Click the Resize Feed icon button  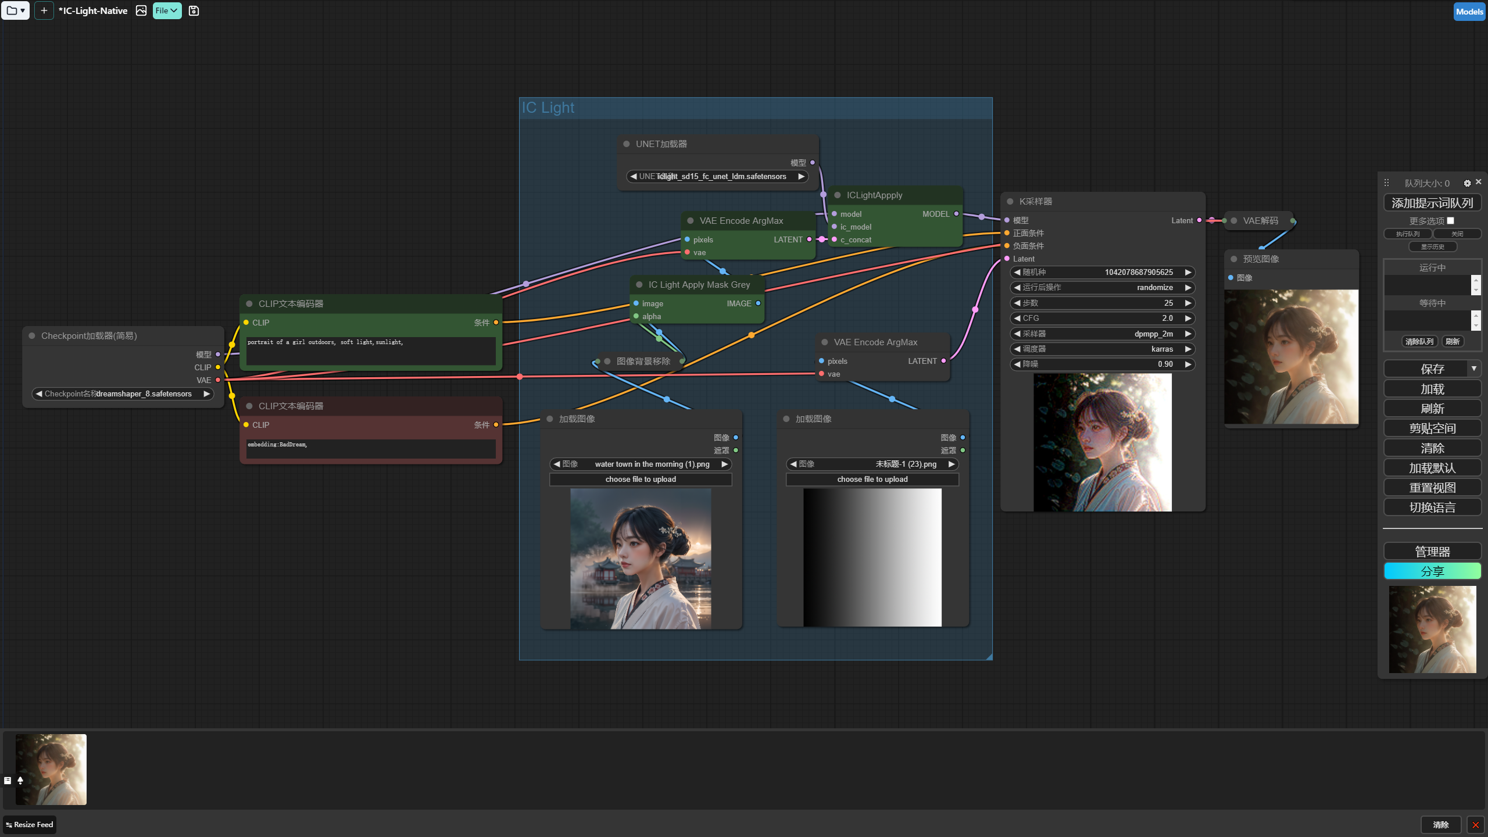(30, 825)
